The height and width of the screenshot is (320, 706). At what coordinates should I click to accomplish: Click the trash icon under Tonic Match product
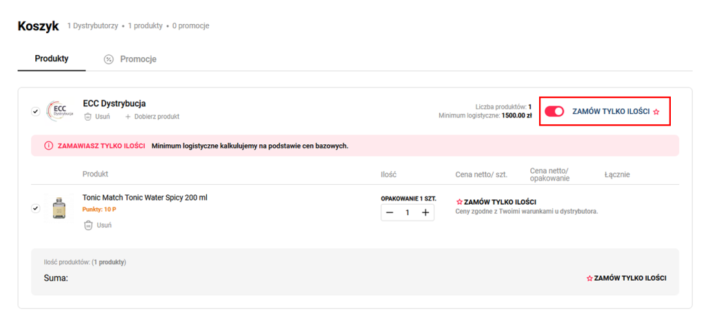[x=88, y=225]
